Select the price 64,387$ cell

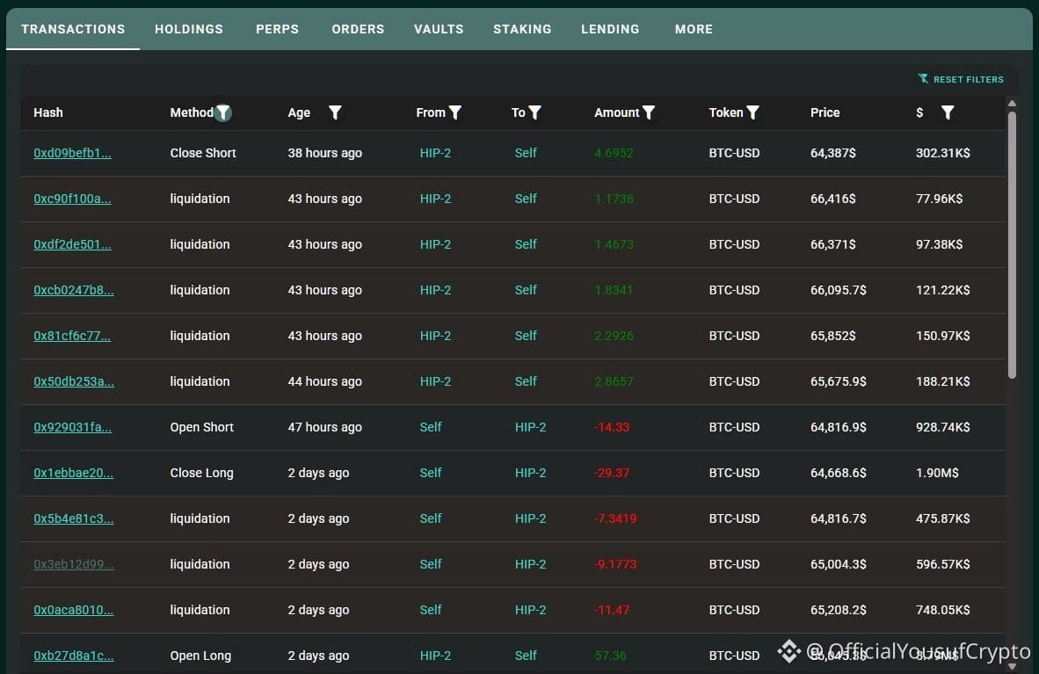(833, 153)
